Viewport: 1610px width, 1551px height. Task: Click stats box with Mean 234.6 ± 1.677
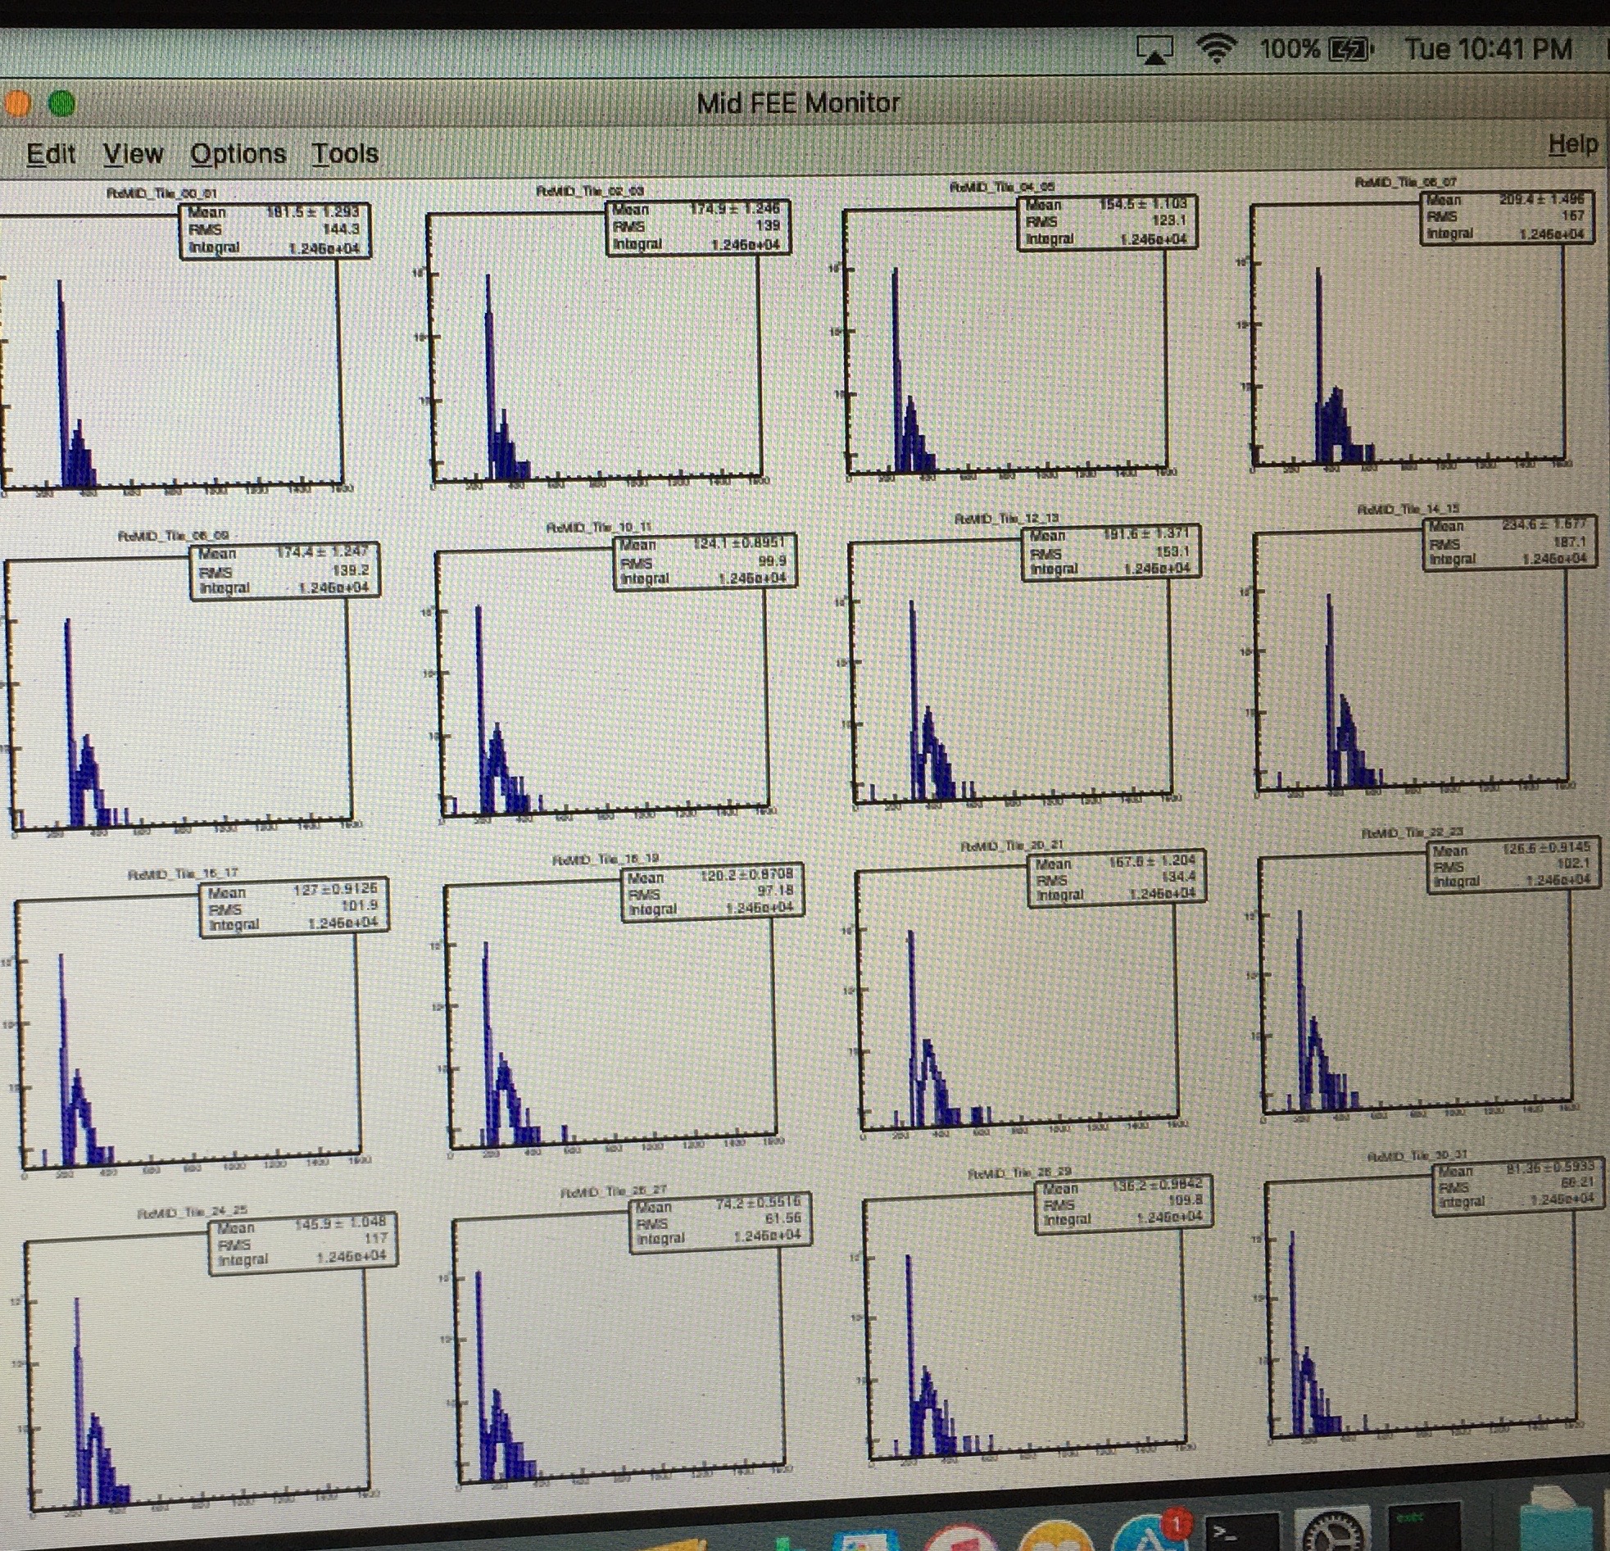pyautogui.click(x=1510, y=542)
